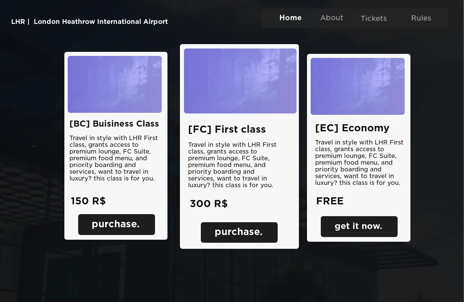The width and height of the screenshot is (464, 302).
Task: Click the Economy card description text
Action: (x=359, y=162)
